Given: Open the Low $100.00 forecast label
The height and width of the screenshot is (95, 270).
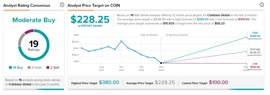Looking at the screenshot, I should point(255,65).
